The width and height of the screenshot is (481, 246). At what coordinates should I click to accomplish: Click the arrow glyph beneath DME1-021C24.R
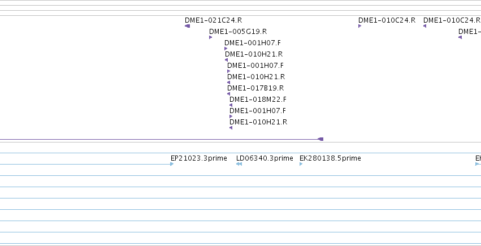tap(188, 26)
